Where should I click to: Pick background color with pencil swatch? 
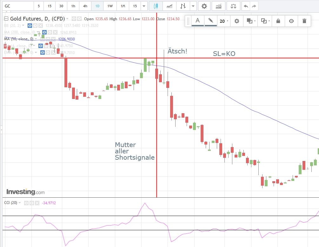(210, 21)
